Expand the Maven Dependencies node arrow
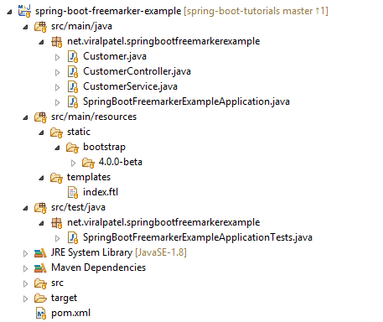 click(x=25, y=268)
